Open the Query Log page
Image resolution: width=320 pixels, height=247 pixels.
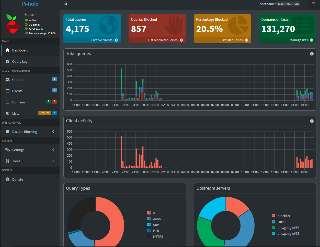(x=30, y=61)
